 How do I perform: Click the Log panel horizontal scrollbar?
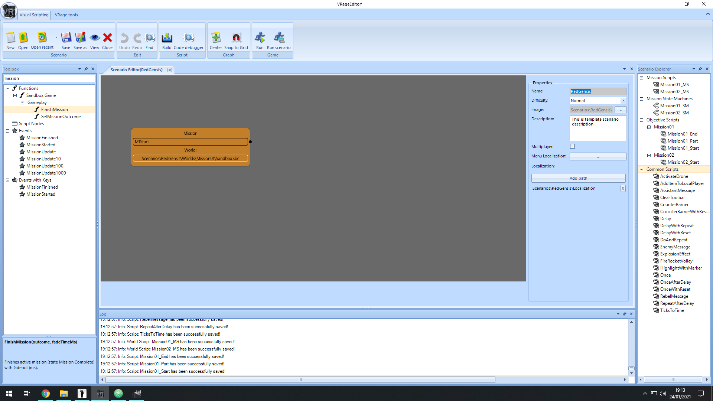pos(300,379)
